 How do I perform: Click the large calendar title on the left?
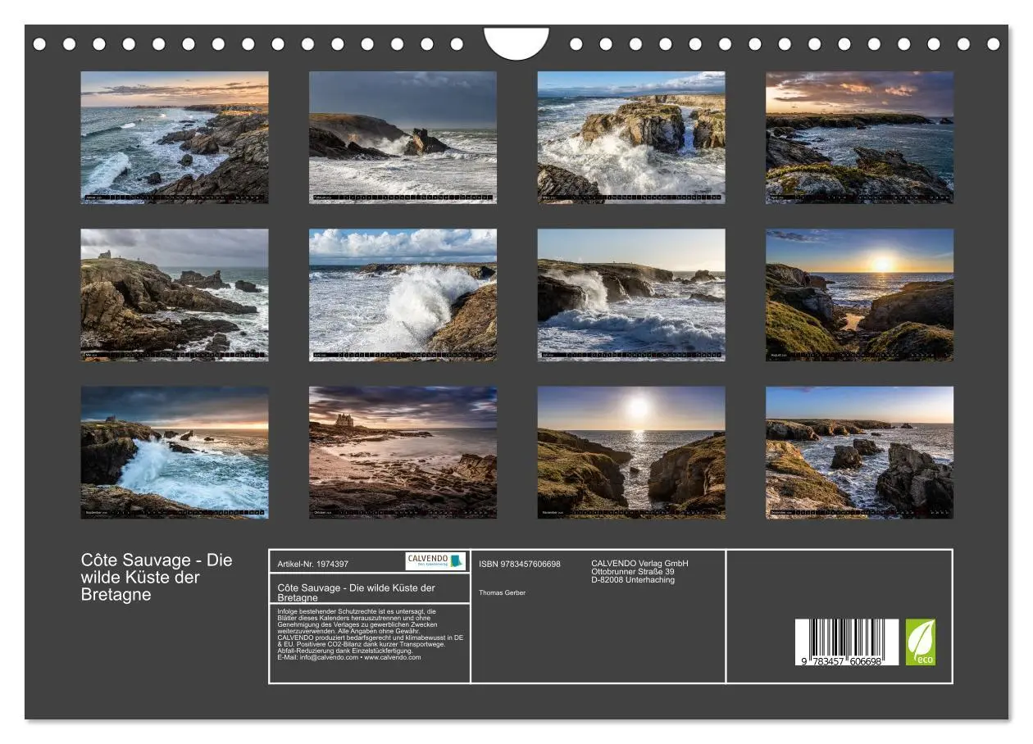(x=157, y=577)
